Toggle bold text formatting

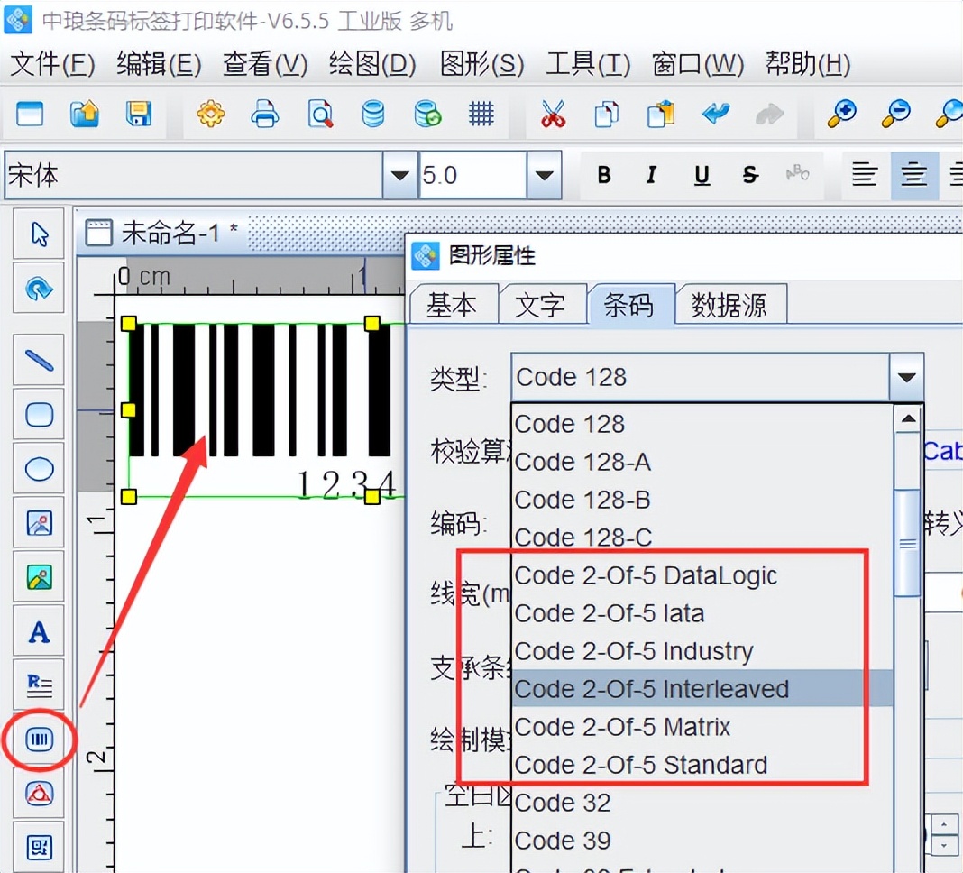tap(603, 175)
